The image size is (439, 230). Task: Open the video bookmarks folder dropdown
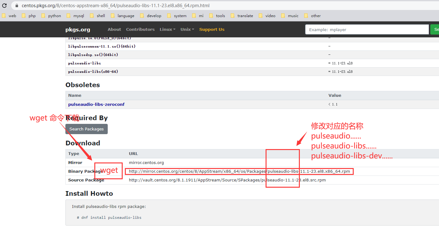click(270, 16)
